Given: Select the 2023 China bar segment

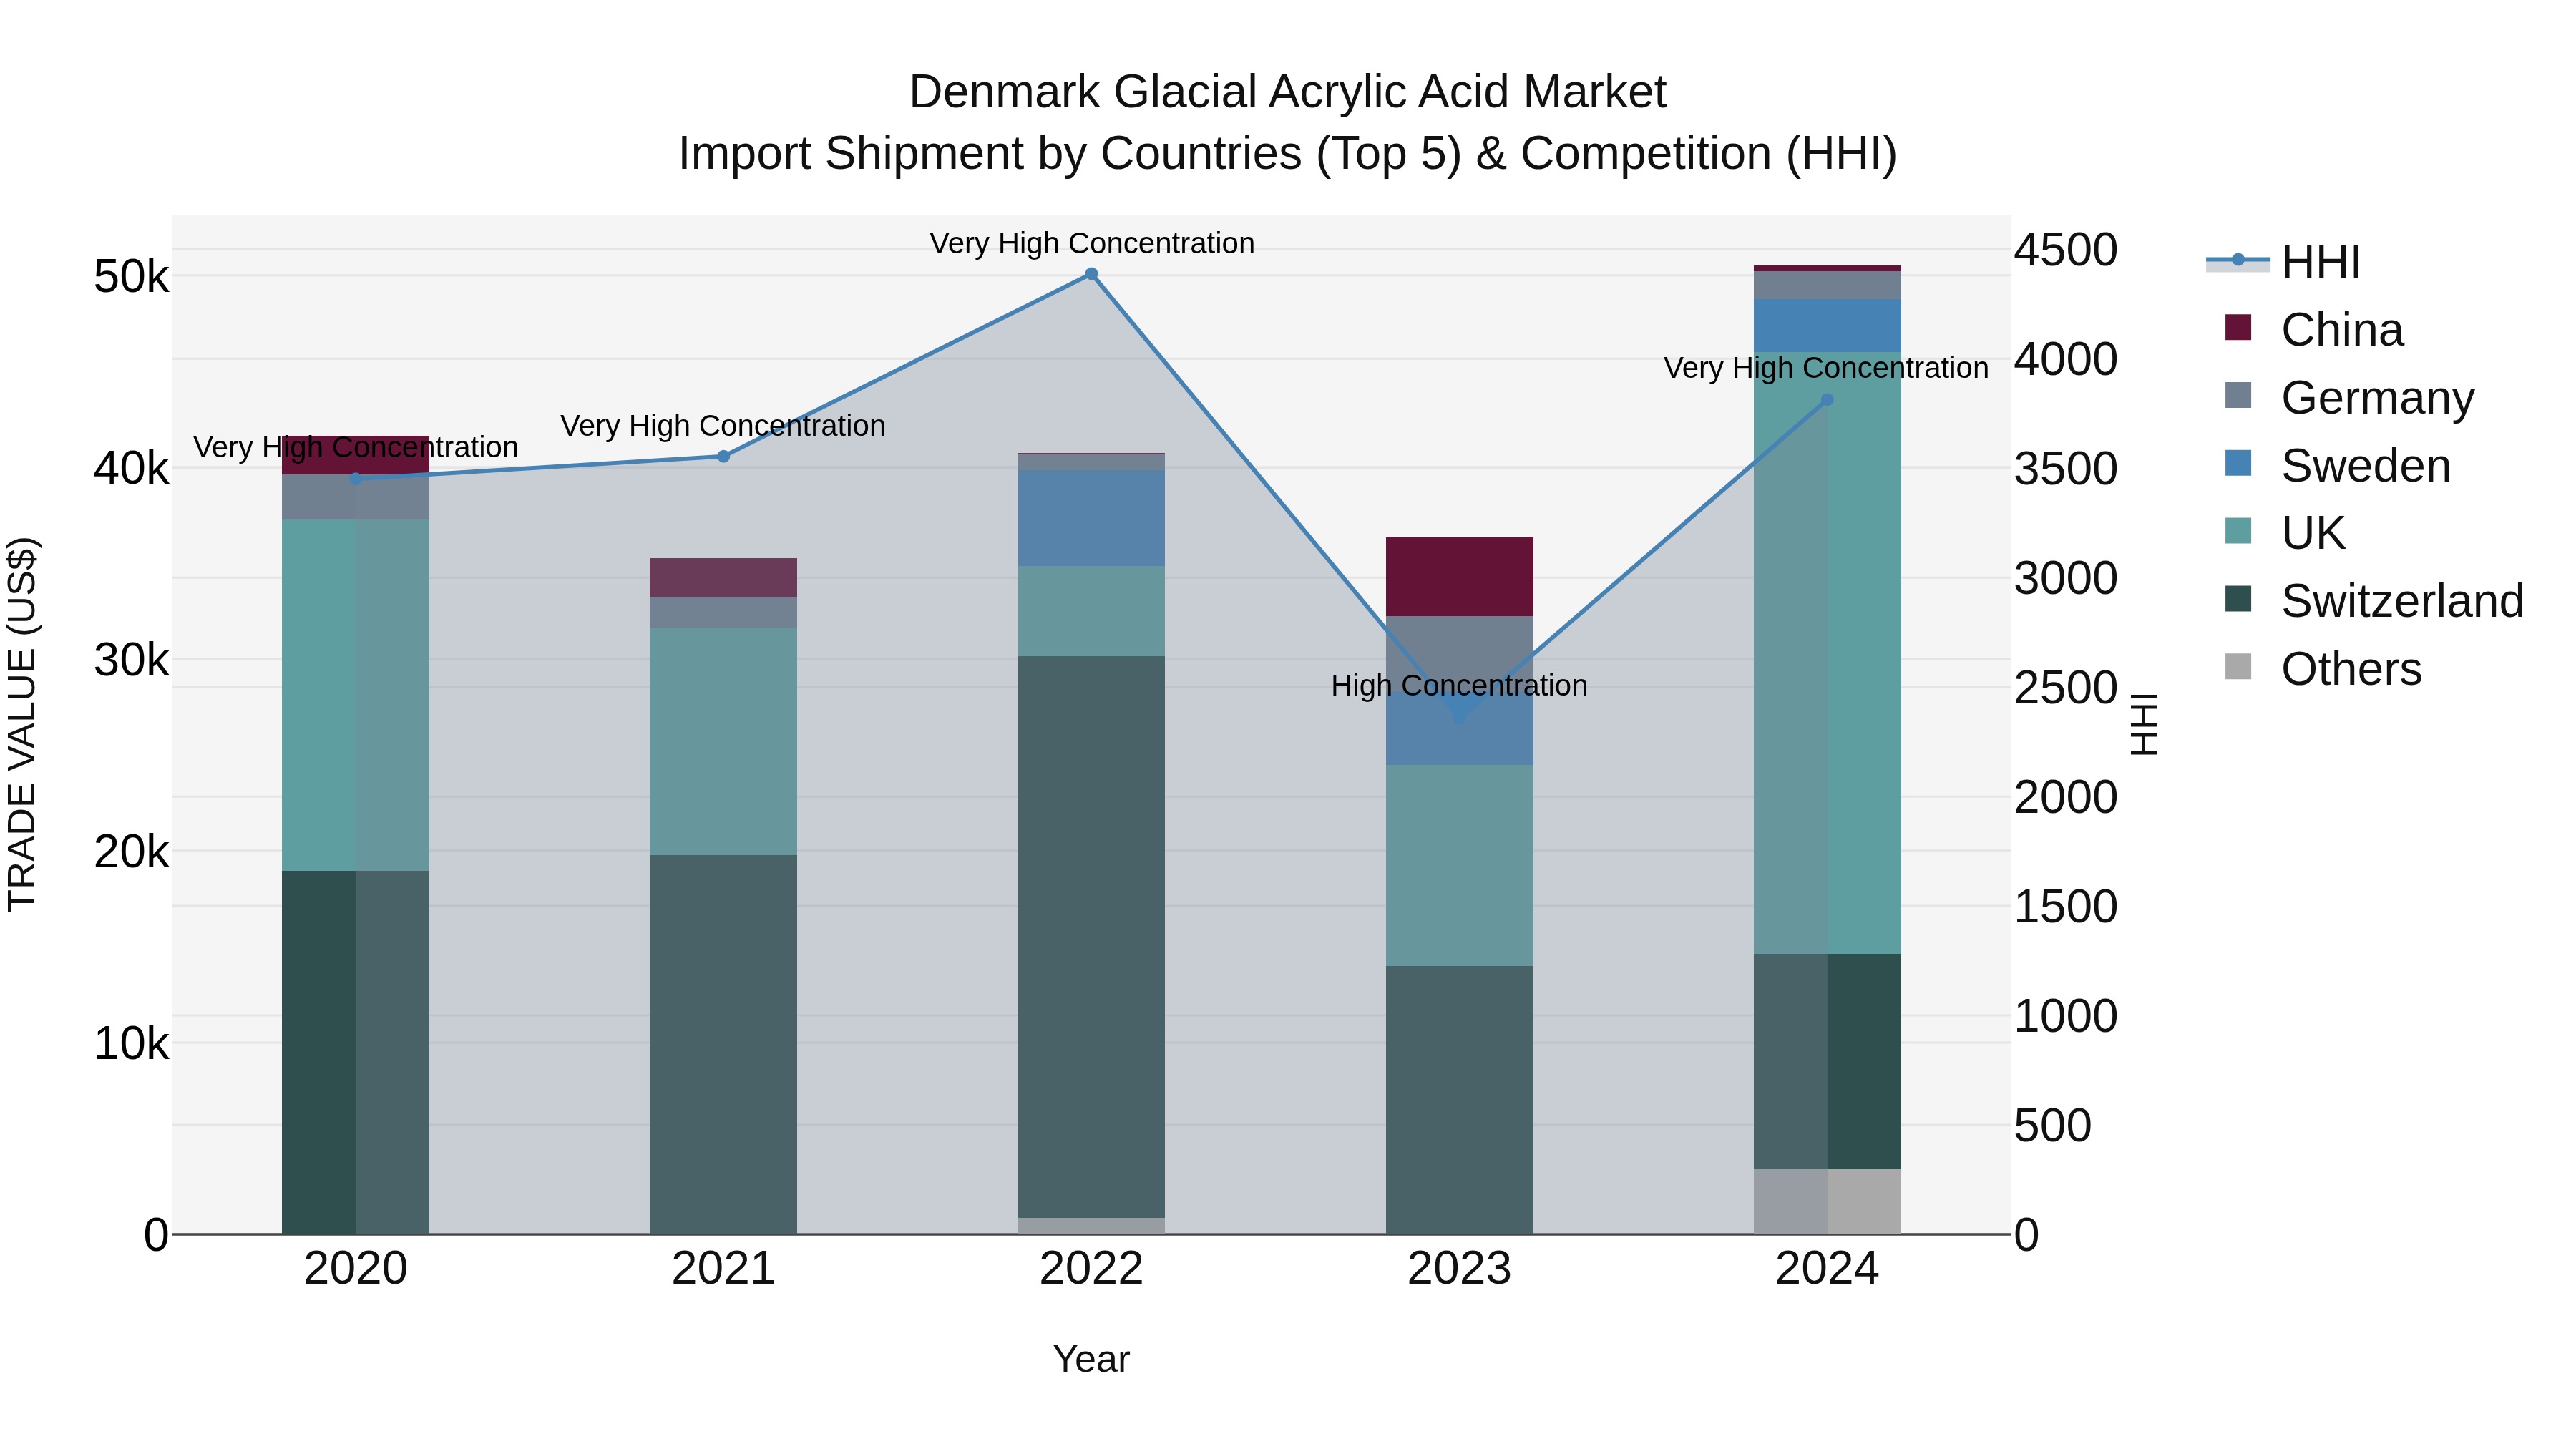Looking at the screenshot, I should tap(1459, 577).
